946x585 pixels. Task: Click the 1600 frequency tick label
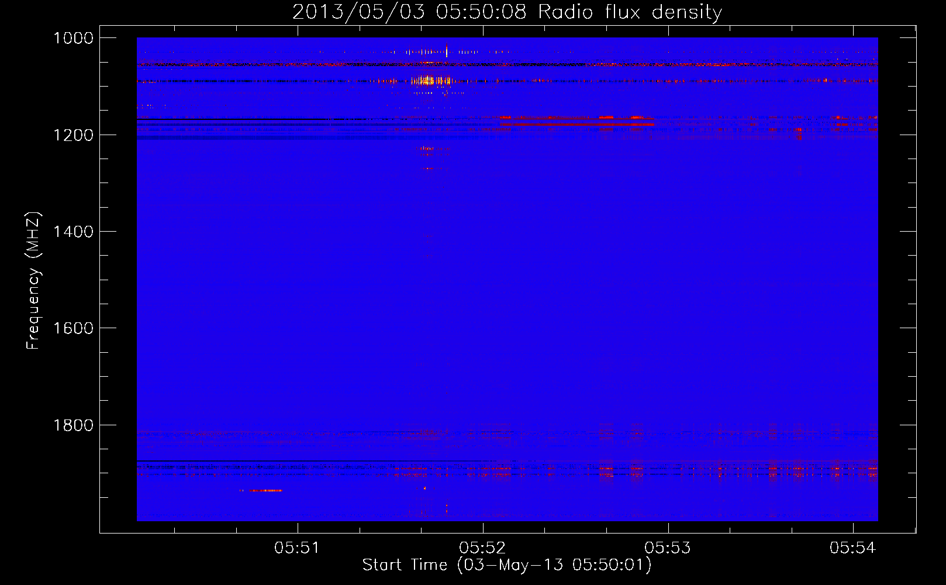point(73,328)
